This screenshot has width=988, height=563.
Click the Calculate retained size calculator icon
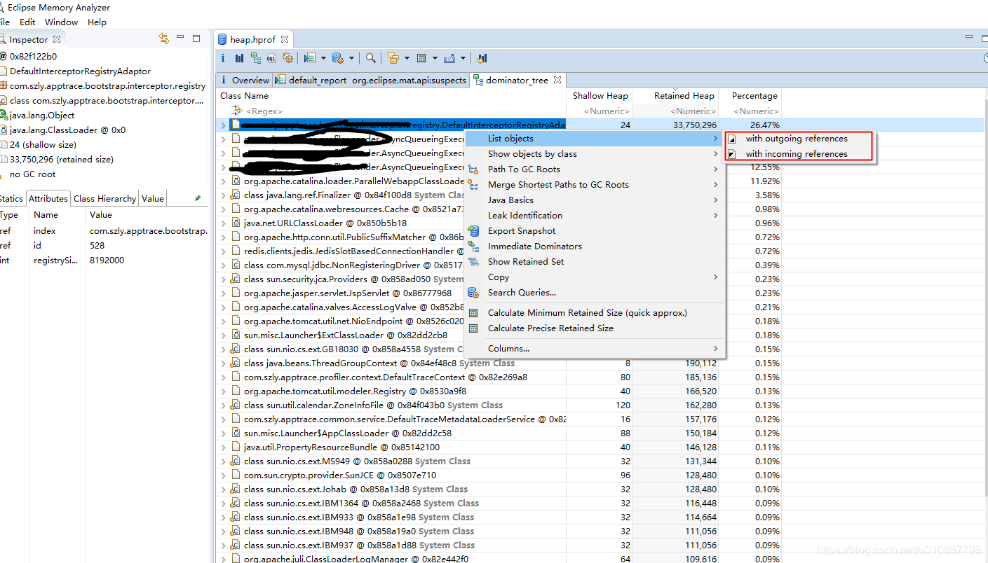[x=421, y=58]
